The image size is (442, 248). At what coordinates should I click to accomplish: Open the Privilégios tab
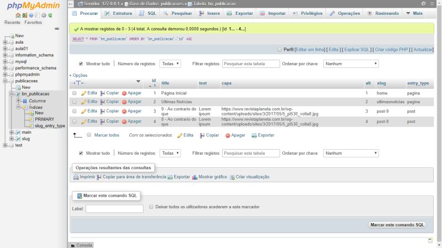pos(308,13)
